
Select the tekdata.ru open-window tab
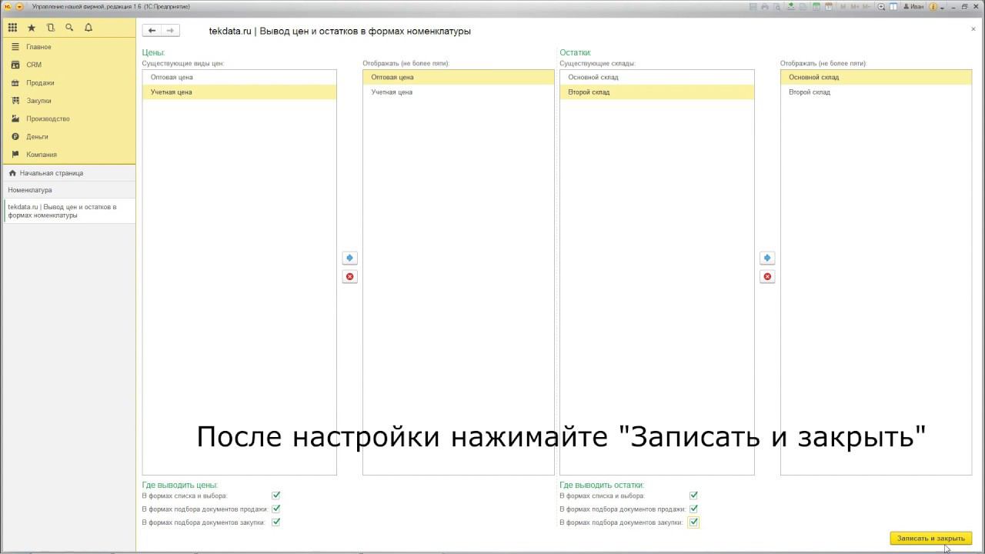[x=69, y=211]
